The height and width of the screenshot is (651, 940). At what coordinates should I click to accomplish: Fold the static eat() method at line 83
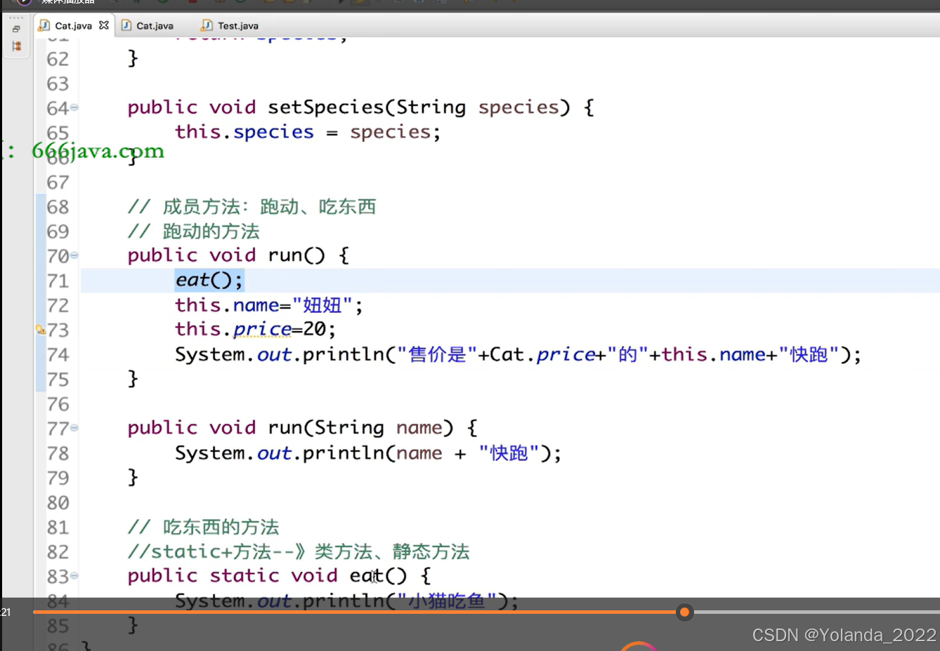click(x=74, y=576)
